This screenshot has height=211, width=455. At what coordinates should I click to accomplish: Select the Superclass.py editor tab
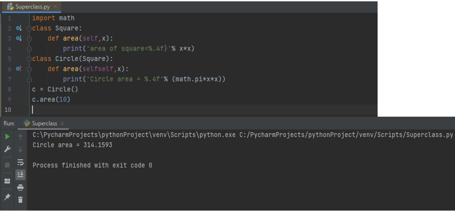pyautogui.click(x=31, y=6)
